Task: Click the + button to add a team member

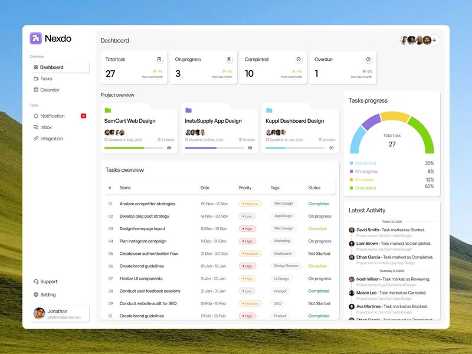Action: click(x=433, y=40)
